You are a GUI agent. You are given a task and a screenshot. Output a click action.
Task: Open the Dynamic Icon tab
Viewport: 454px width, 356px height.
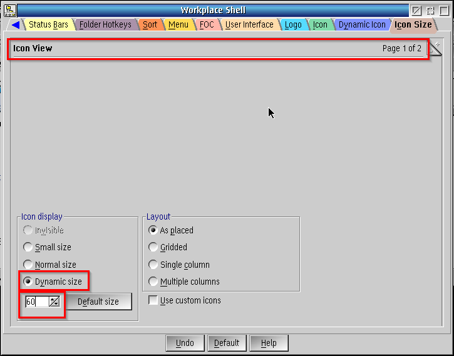tap(362, 25)
